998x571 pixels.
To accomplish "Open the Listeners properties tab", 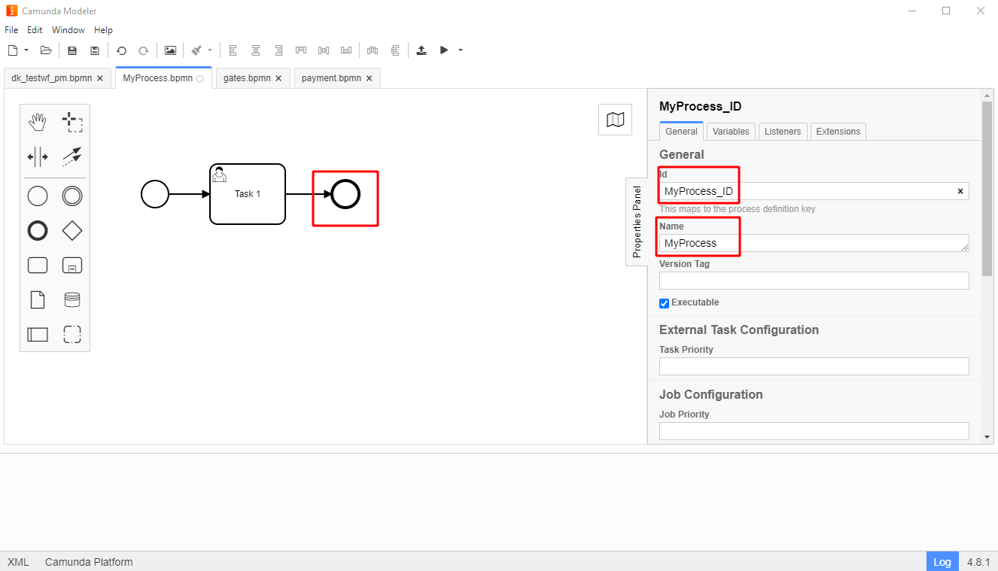I will [782, 132].
